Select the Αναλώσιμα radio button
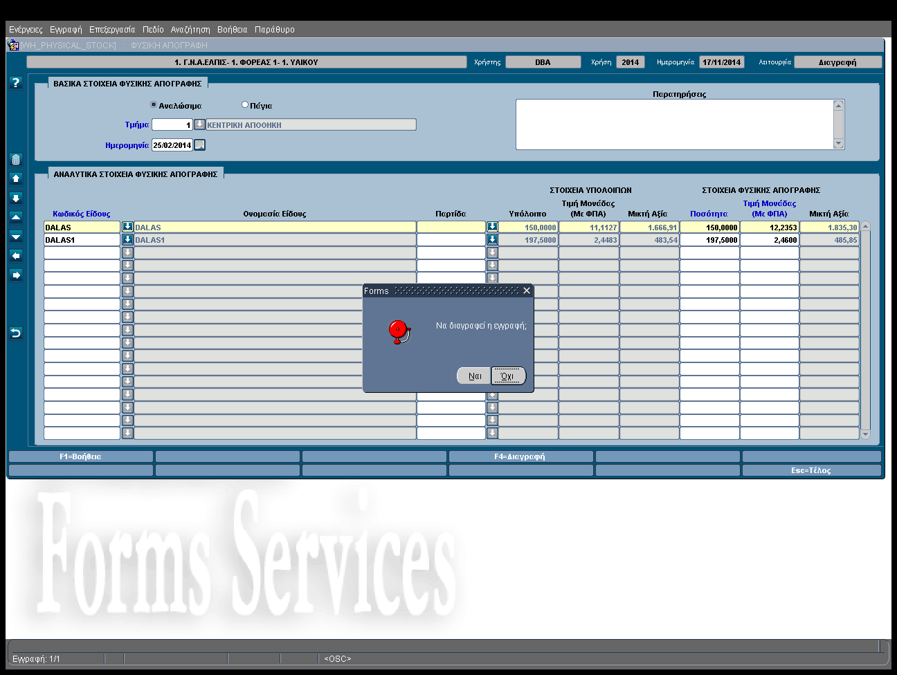This screenshot has height=675, width=897. click(x=154, y=105)
